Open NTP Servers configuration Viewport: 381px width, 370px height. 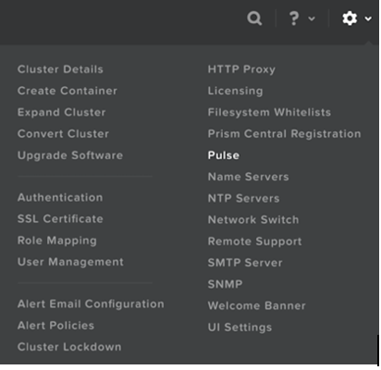[243, 198]
